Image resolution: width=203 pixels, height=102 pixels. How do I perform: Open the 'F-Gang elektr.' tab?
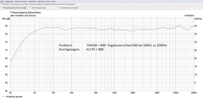tap(70, 4)
